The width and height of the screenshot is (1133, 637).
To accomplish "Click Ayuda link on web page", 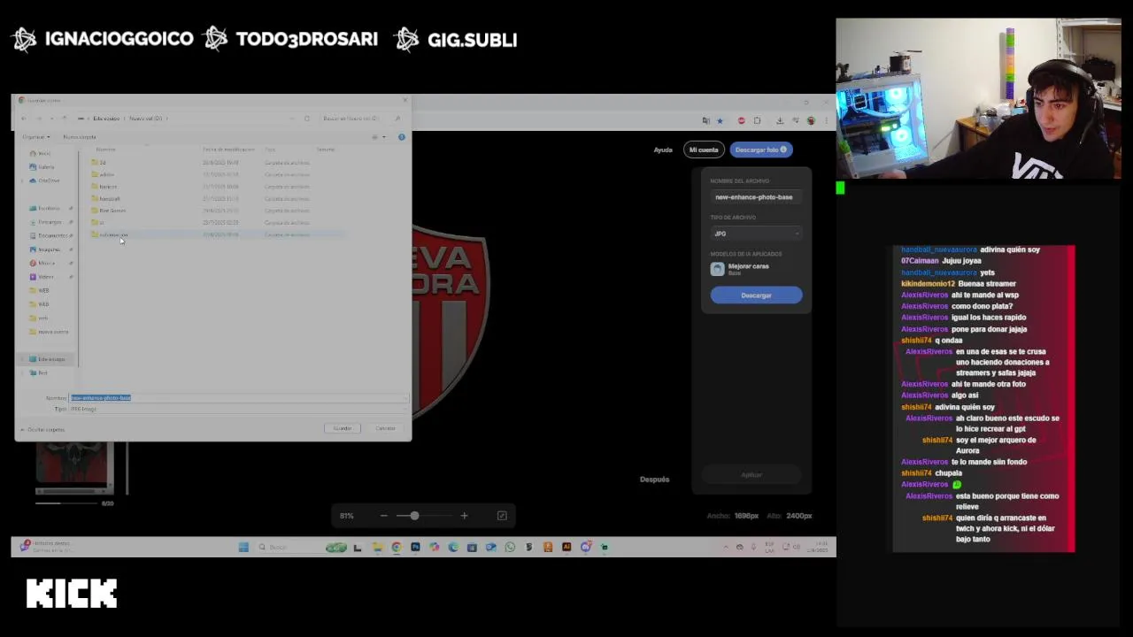I will [x=663, y=150].
